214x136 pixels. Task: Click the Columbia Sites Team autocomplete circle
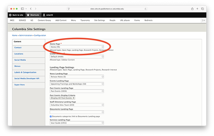pyautogui.click(x=102, y=105)
